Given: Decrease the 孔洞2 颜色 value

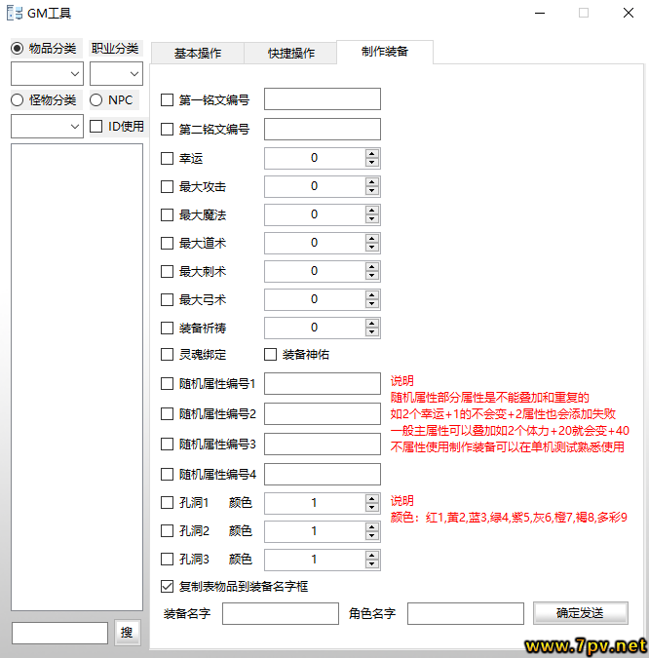Looking at the screenshot, I should (372, 535).
